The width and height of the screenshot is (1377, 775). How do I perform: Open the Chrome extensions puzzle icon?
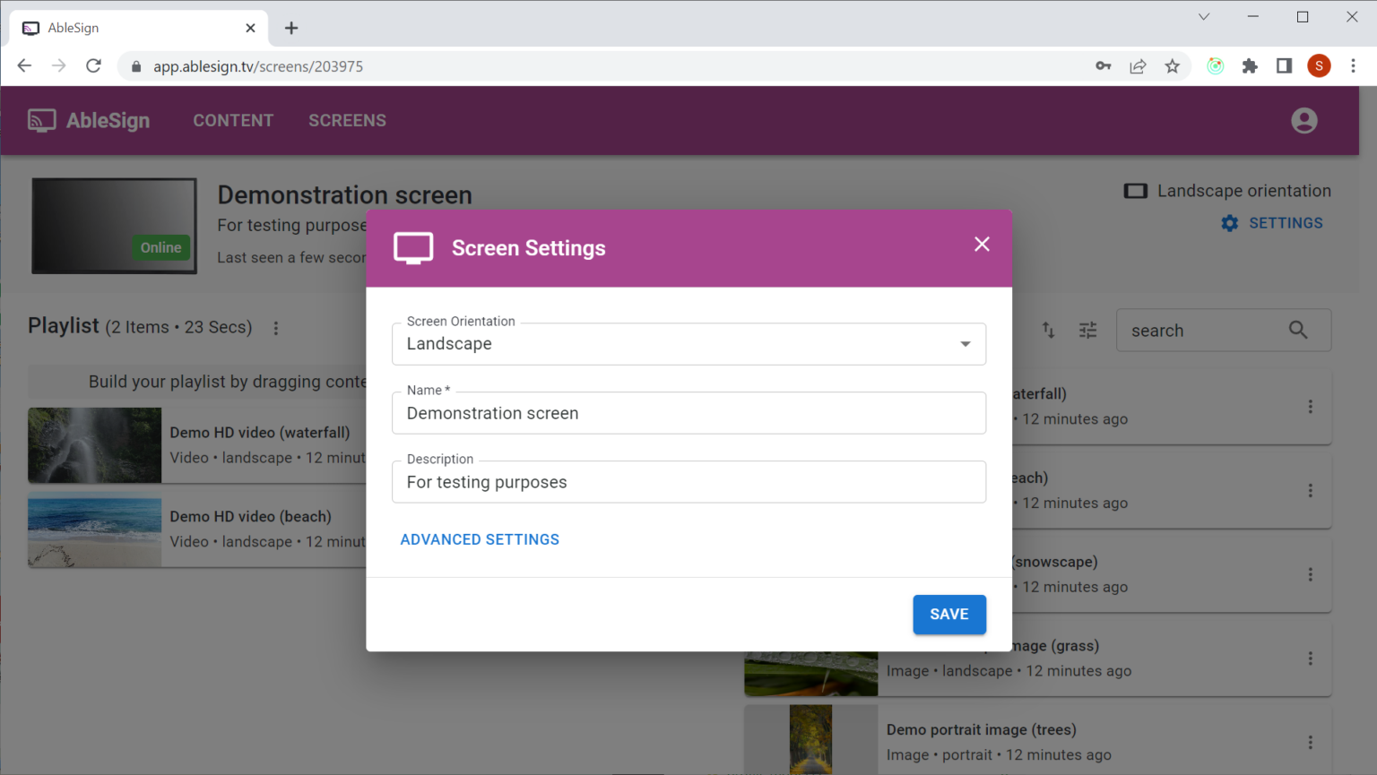(1250, 65)
